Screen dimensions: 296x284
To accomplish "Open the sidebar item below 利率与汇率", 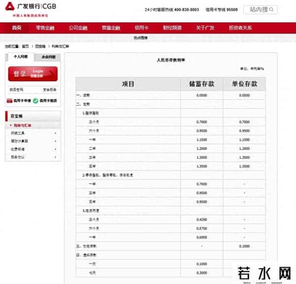I will tap(18, 133).
